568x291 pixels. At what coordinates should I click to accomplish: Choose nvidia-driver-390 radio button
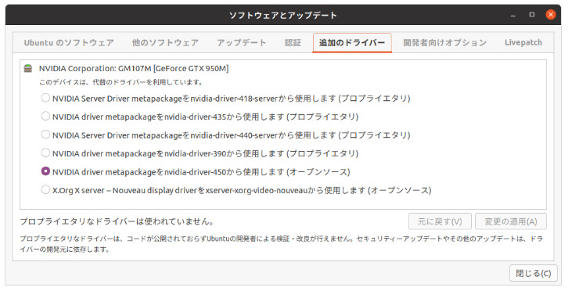45,153
